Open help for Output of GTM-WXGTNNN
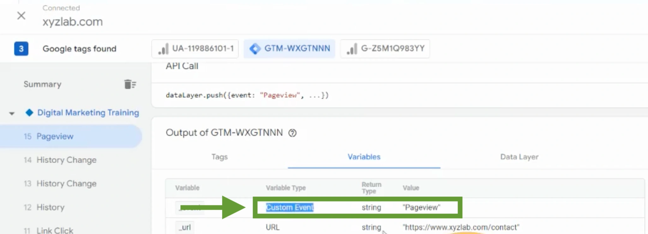 (x=292, y=133)
